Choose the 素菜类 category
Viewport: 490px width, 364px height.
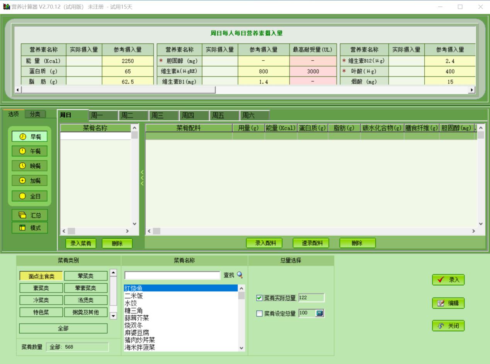tap(41, 288)
